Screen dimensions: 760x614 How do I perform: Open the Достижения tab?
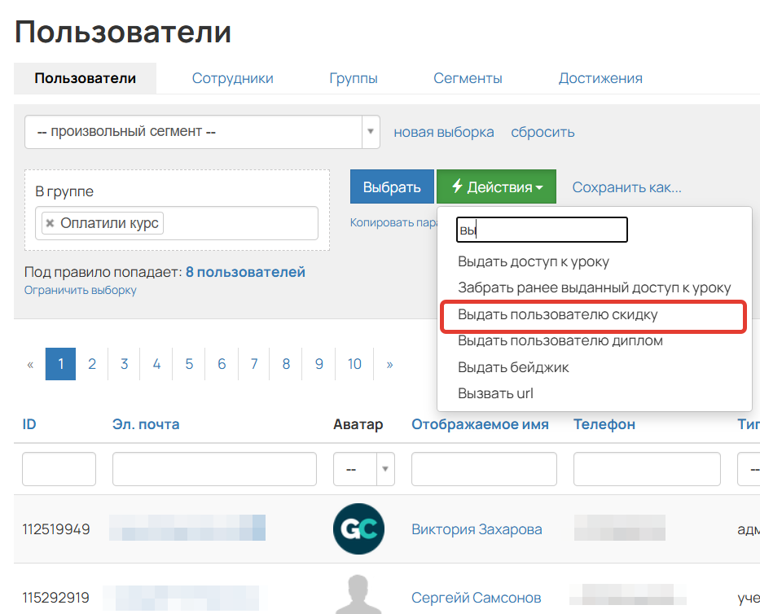click(600, 78)
